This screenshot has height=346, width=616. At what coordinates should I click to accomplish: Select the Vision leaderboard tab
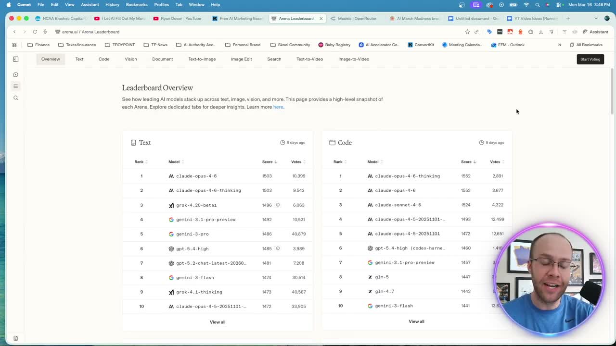131,59
